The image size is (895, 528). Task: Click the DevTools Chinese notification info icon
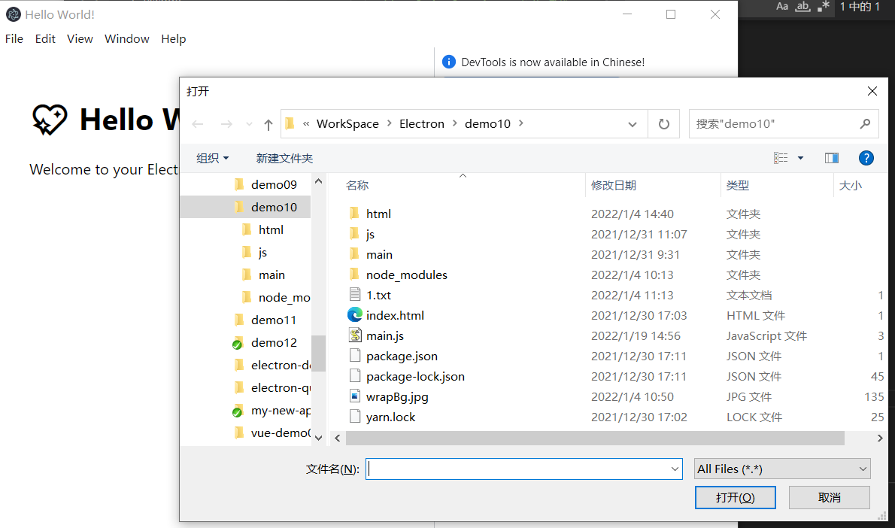pos(448,62)
